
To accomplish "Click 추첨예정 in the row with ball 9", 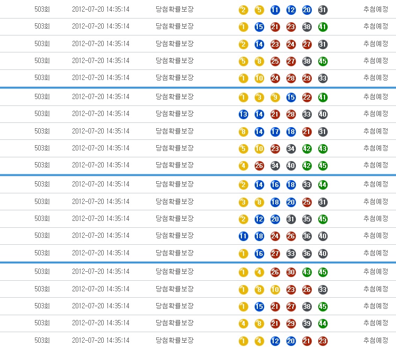I will 375,96.
